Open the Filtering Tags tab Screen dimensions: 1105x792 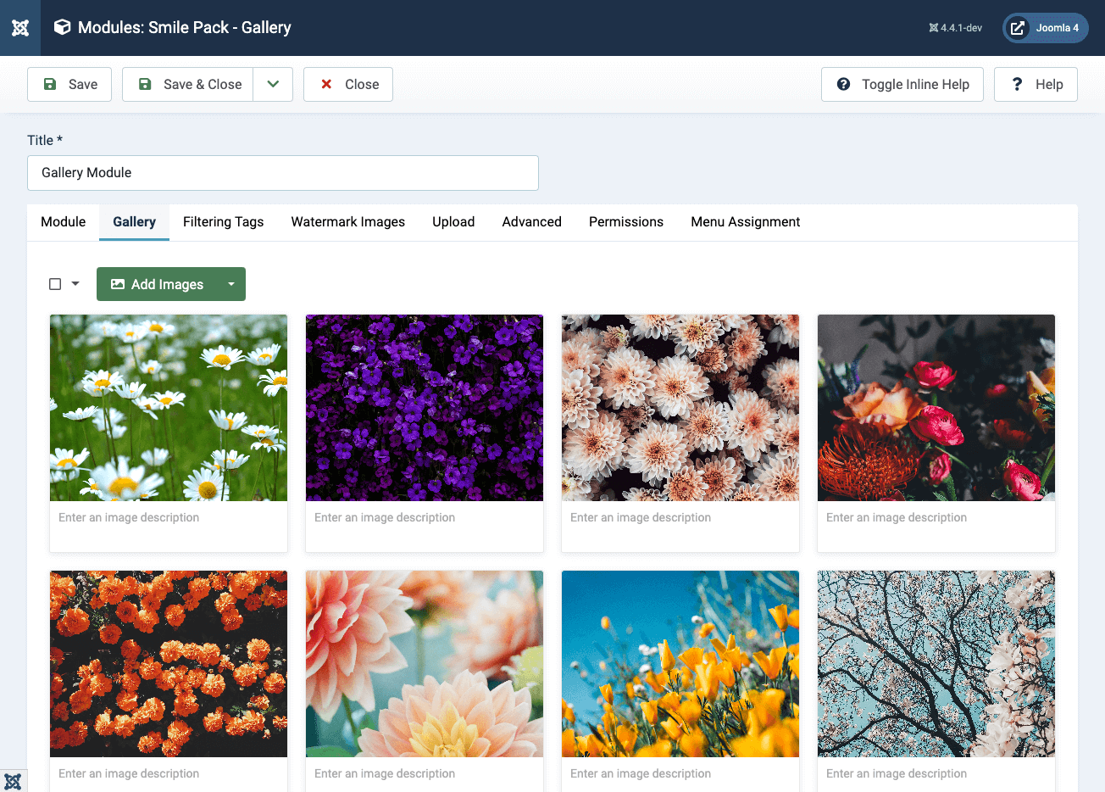tap(224, 222)
